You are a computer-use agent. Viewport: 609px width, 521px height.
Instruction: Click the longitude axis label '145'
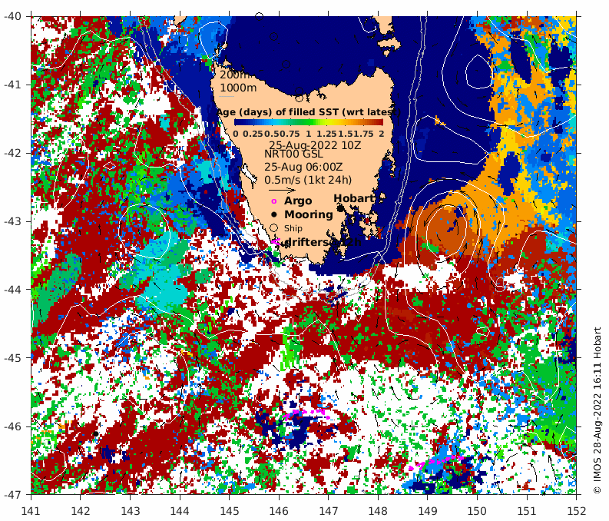point(229,510)
